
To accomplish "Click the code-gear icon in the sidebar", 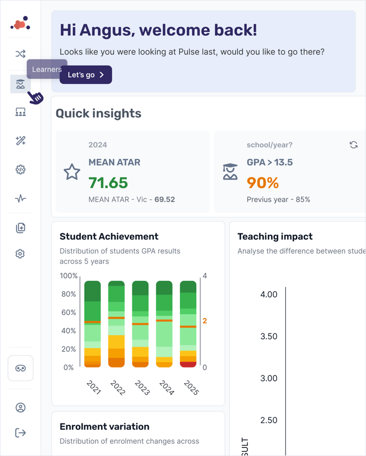I will 20,170.
